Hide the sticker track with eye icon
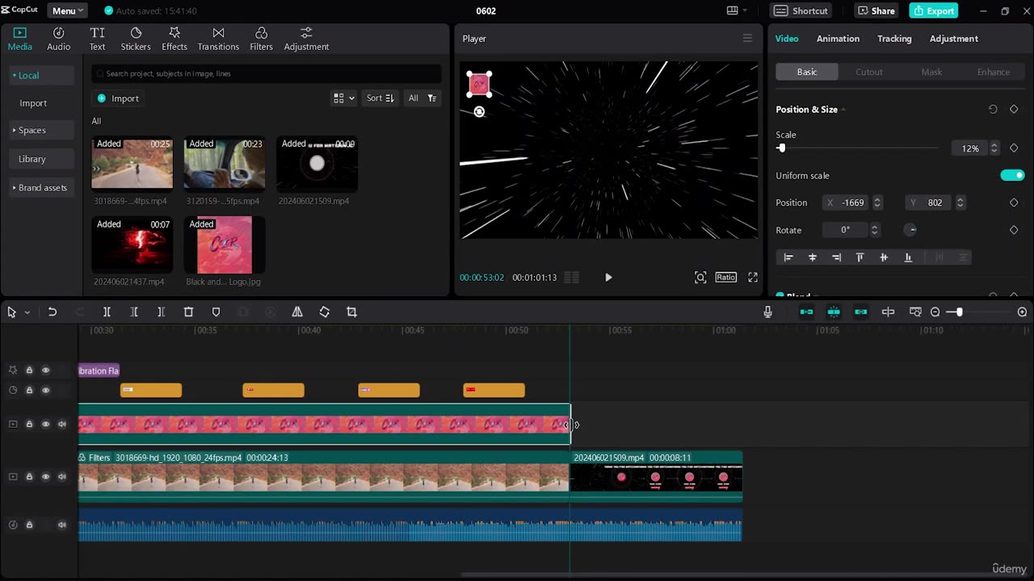 (x=45, y=390)
